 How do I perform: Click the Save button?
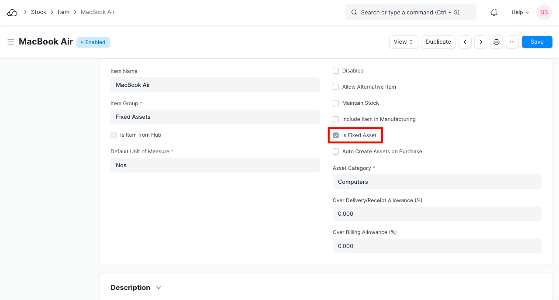[x=537, y=42]
